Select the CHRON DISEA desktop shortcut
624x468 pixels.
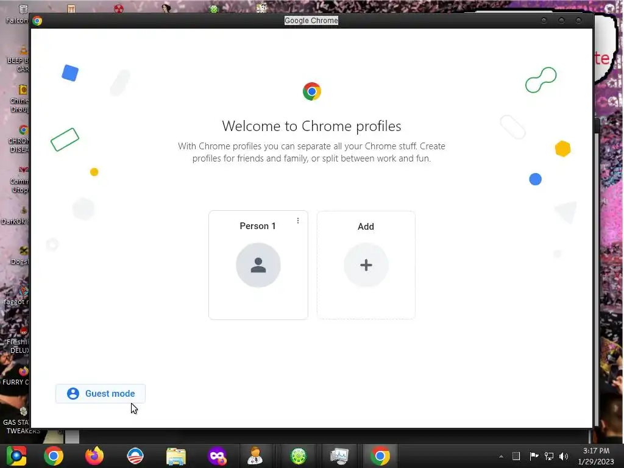coord(20,140)
